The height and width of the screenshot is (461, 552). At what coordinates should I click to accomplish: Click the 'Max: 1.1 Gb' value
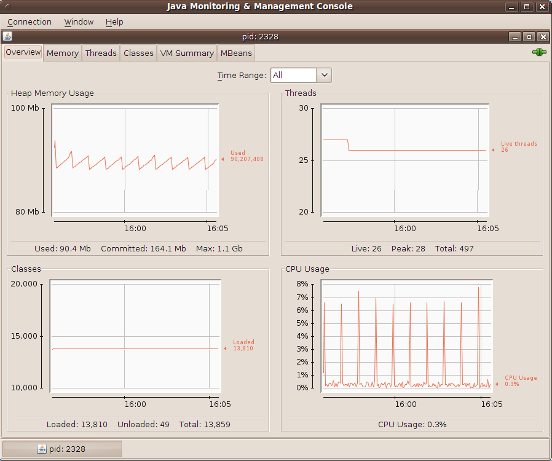(219, 248)
